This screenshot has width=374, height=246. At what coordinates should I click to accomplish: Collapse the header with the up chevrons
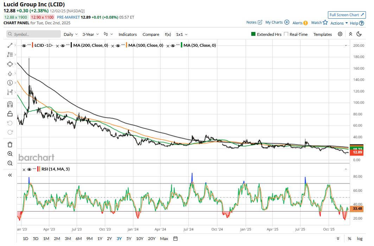(351, 34)
